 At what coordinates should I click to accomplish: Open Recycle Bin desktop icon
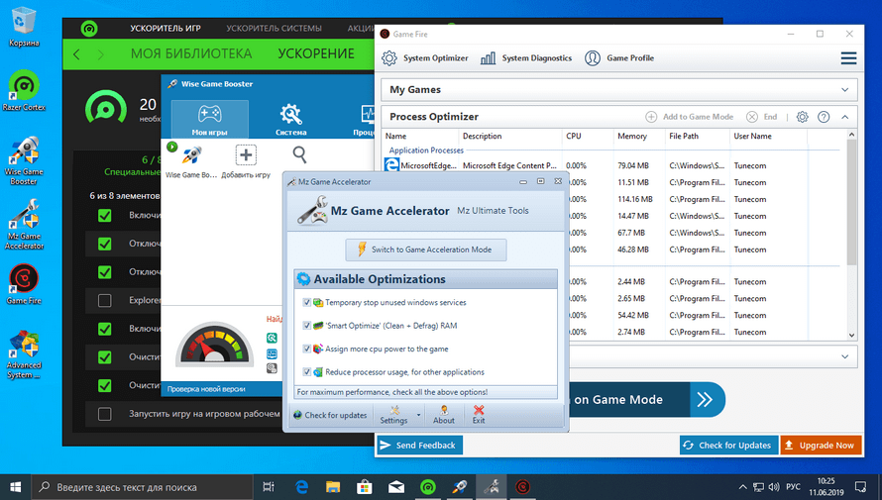click(24, 26)
